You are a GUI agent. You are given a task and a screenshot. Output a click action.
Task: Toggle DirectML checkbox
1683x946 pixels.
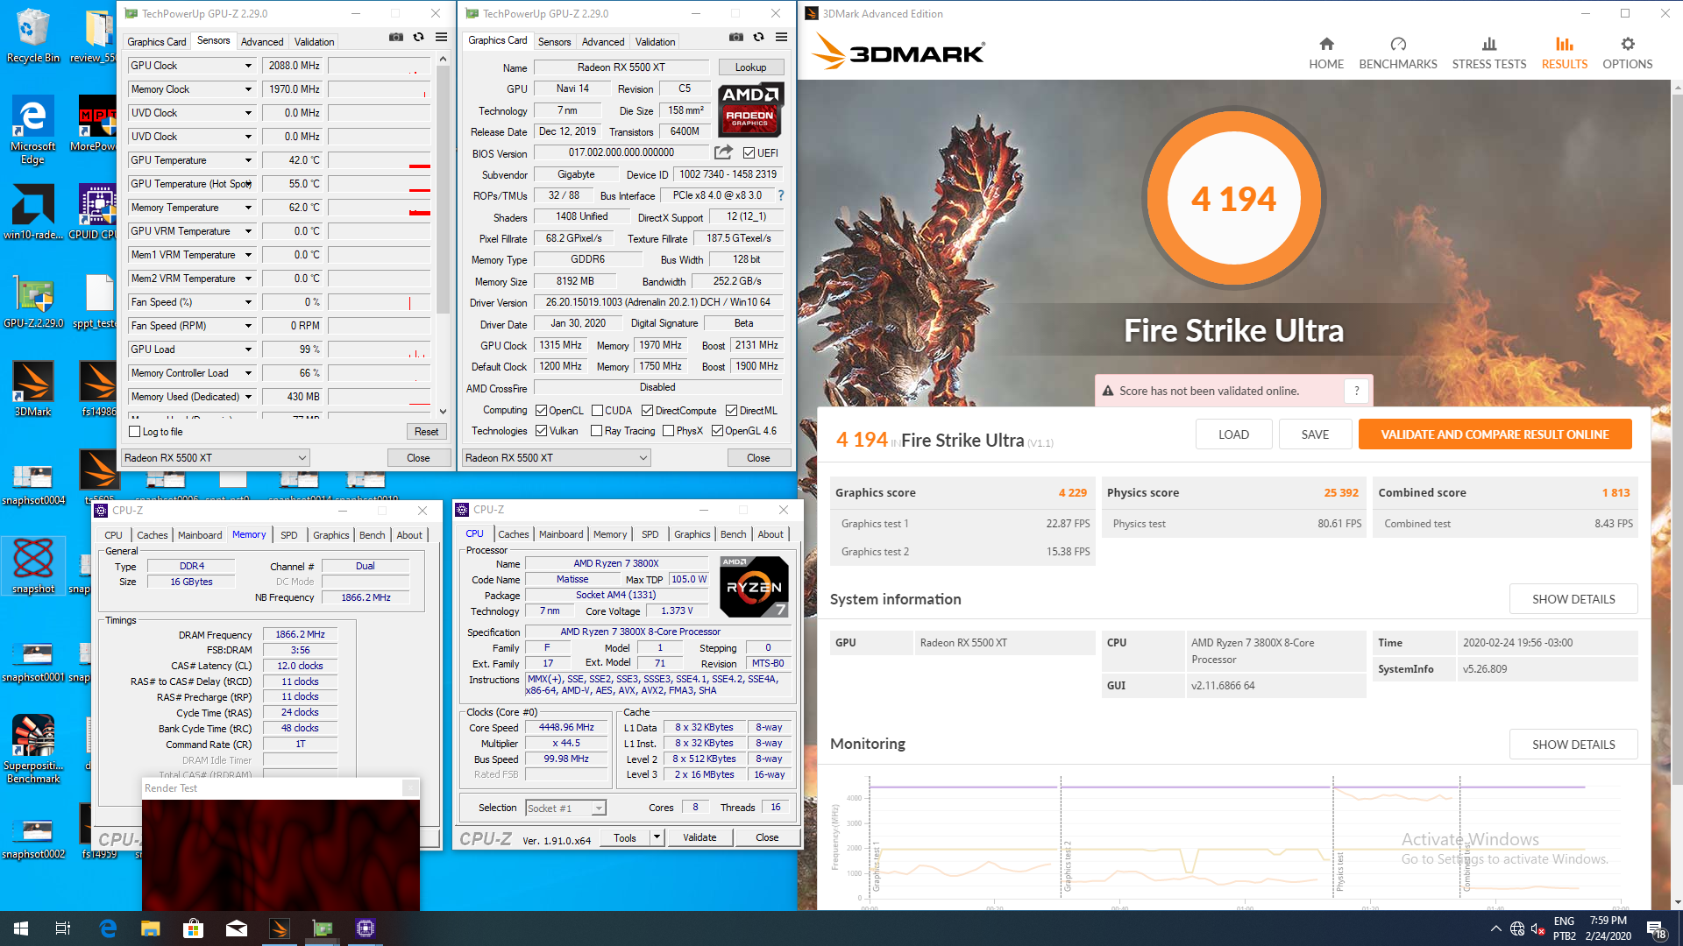tap(731, 410)
